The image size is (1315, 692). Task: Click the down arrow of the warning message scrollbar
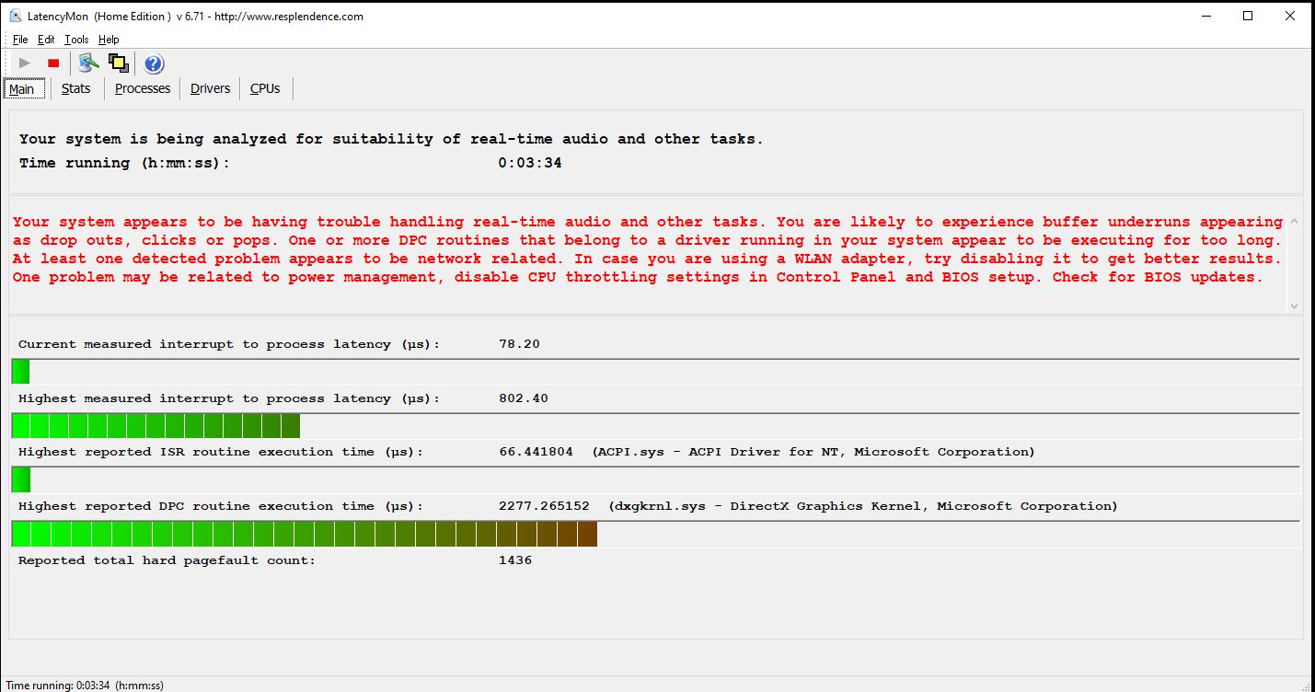click(x=1295, y=306)
